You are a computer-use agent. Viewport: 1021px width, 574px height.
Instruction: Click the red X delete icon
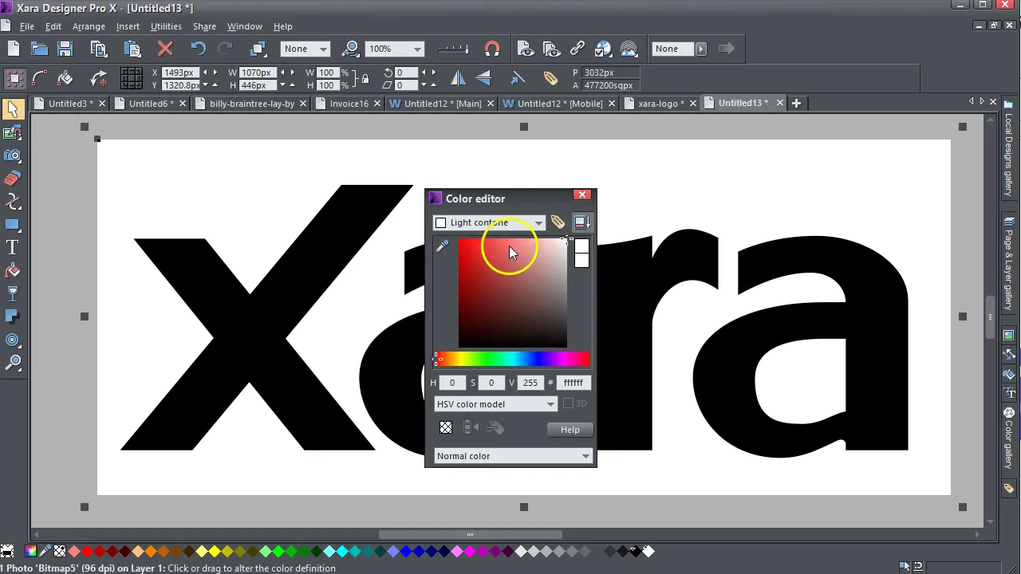pos(165,49)
